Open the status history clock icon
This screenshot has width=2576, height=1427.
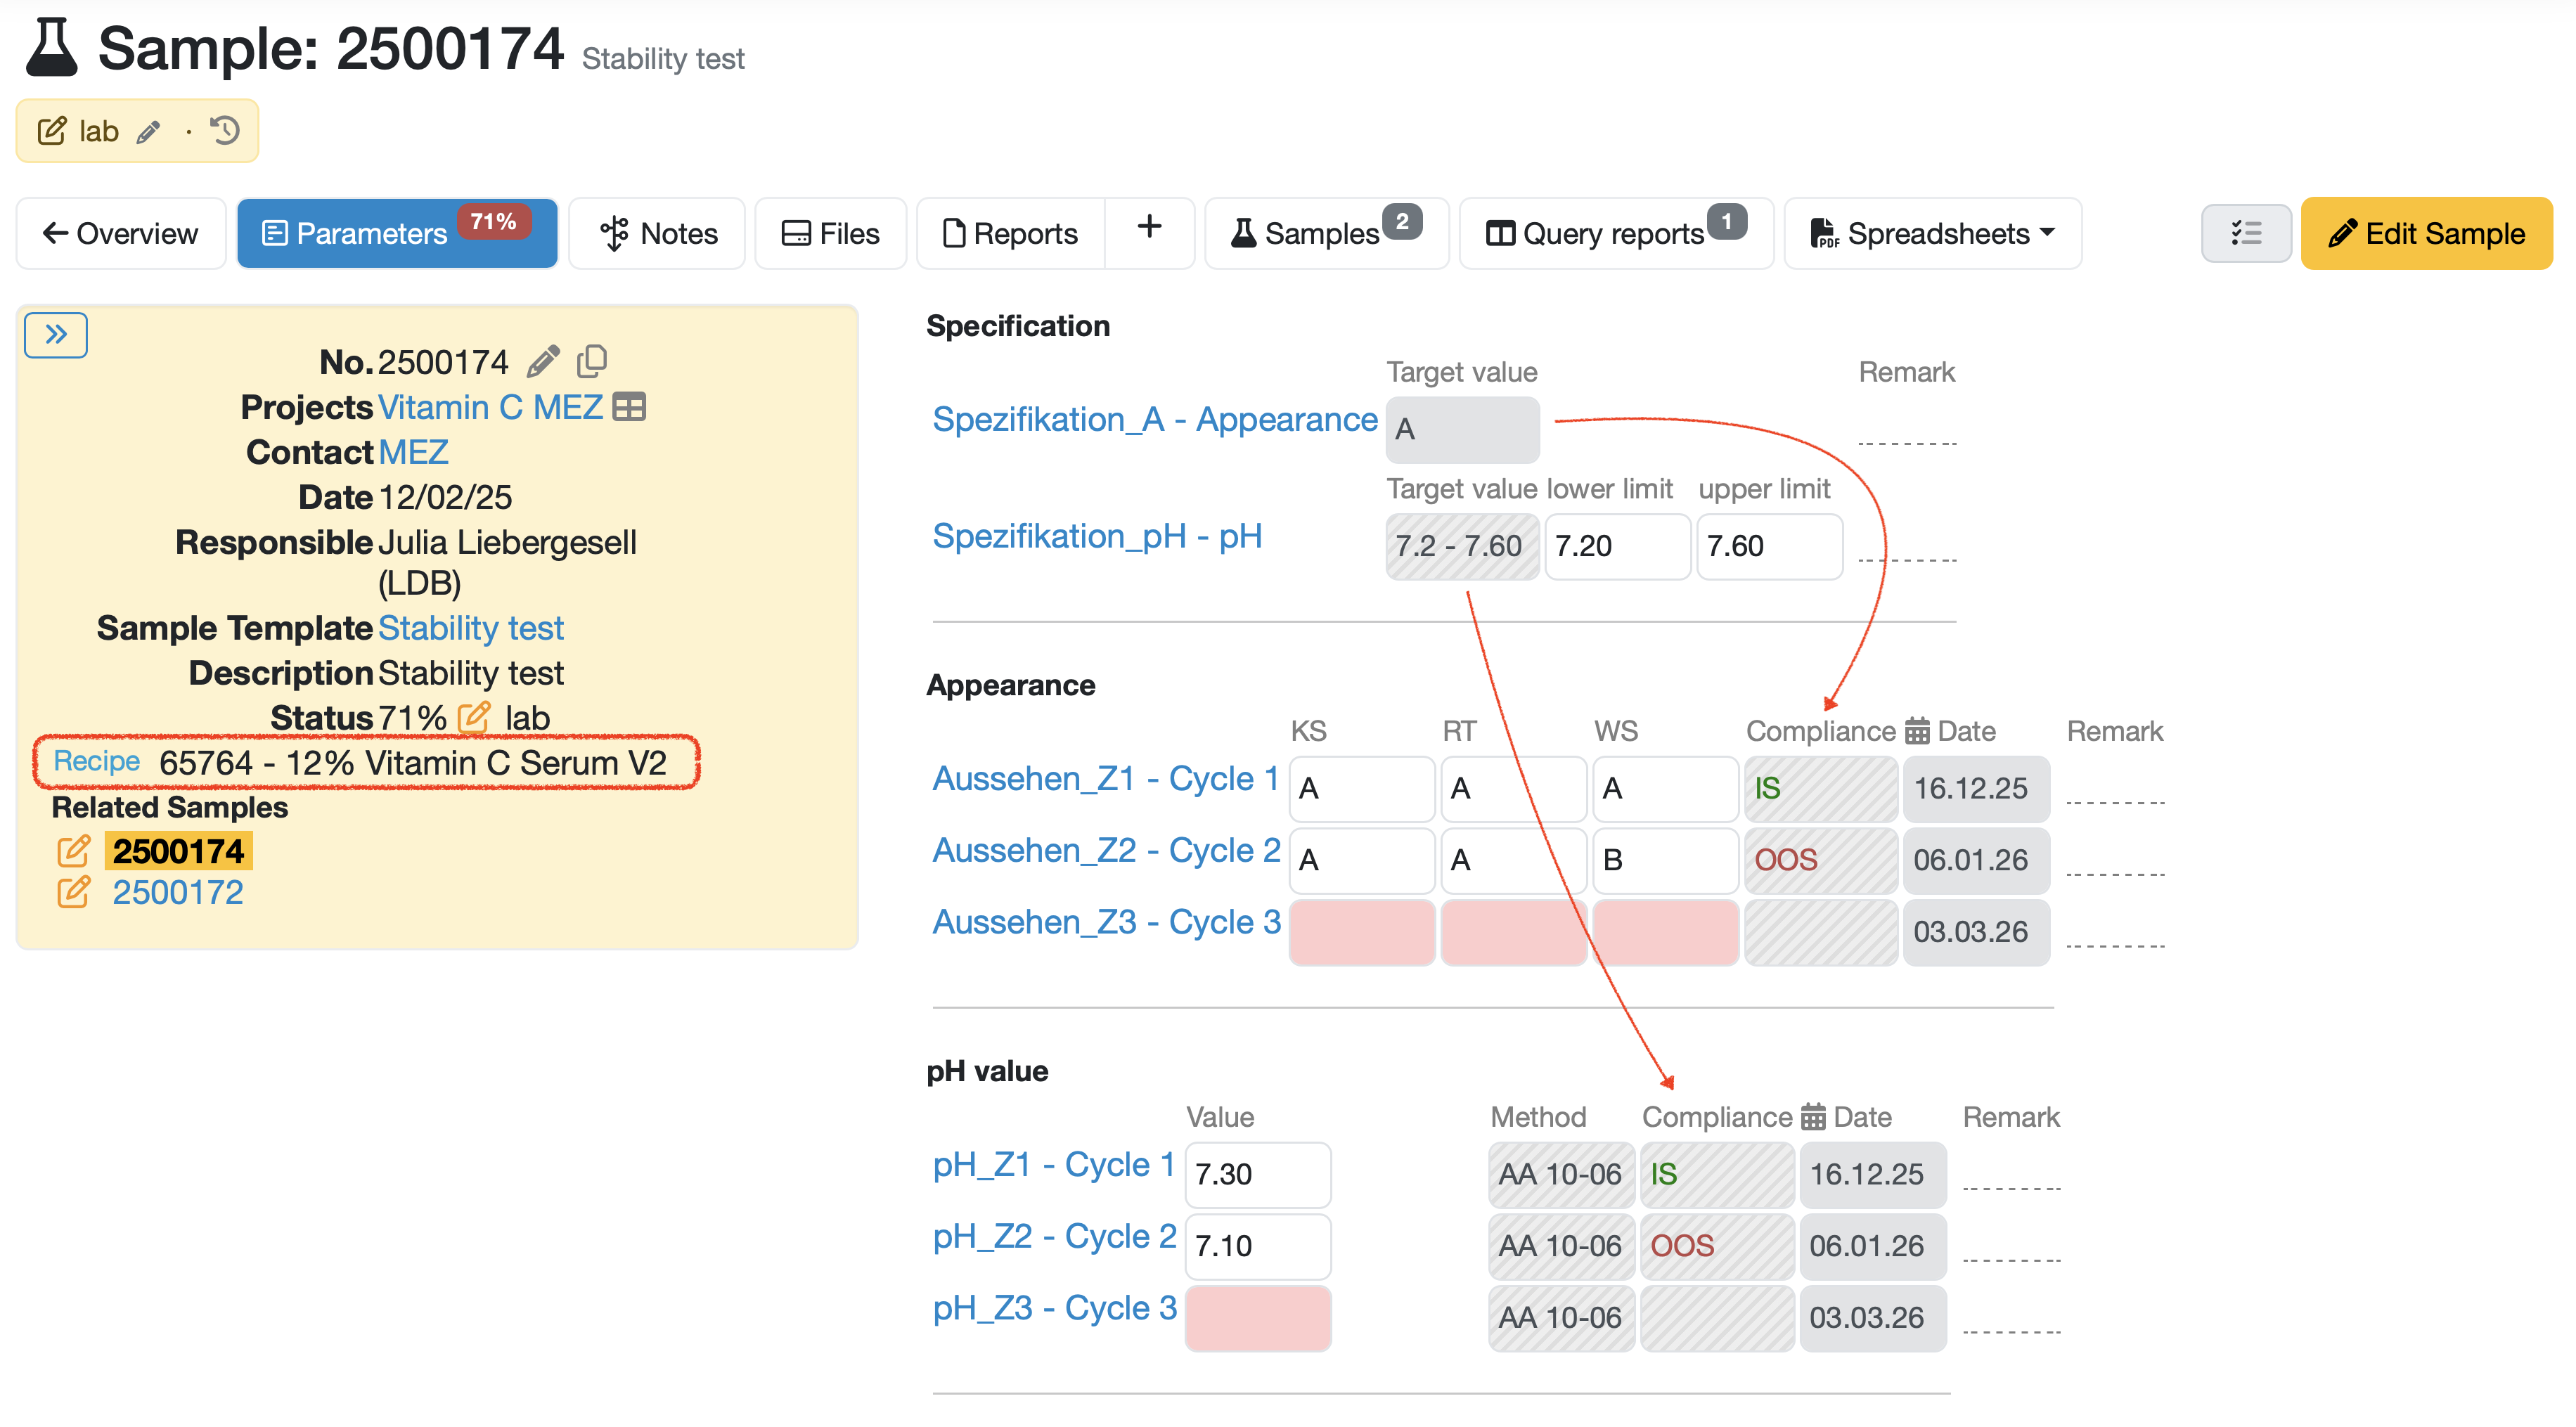point(225,131)
